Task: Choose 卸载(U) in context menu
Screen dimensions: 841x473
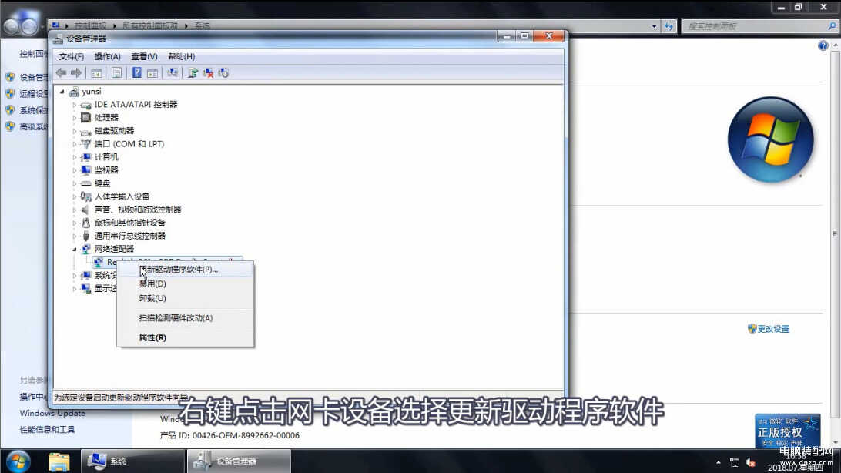Action: pyautogui.click(x=185, y=298)
